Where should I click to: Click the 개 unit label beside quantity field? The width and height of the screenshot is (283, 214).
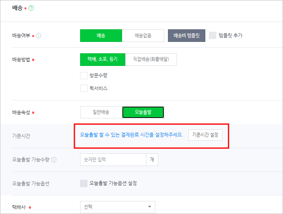[152, 159]
